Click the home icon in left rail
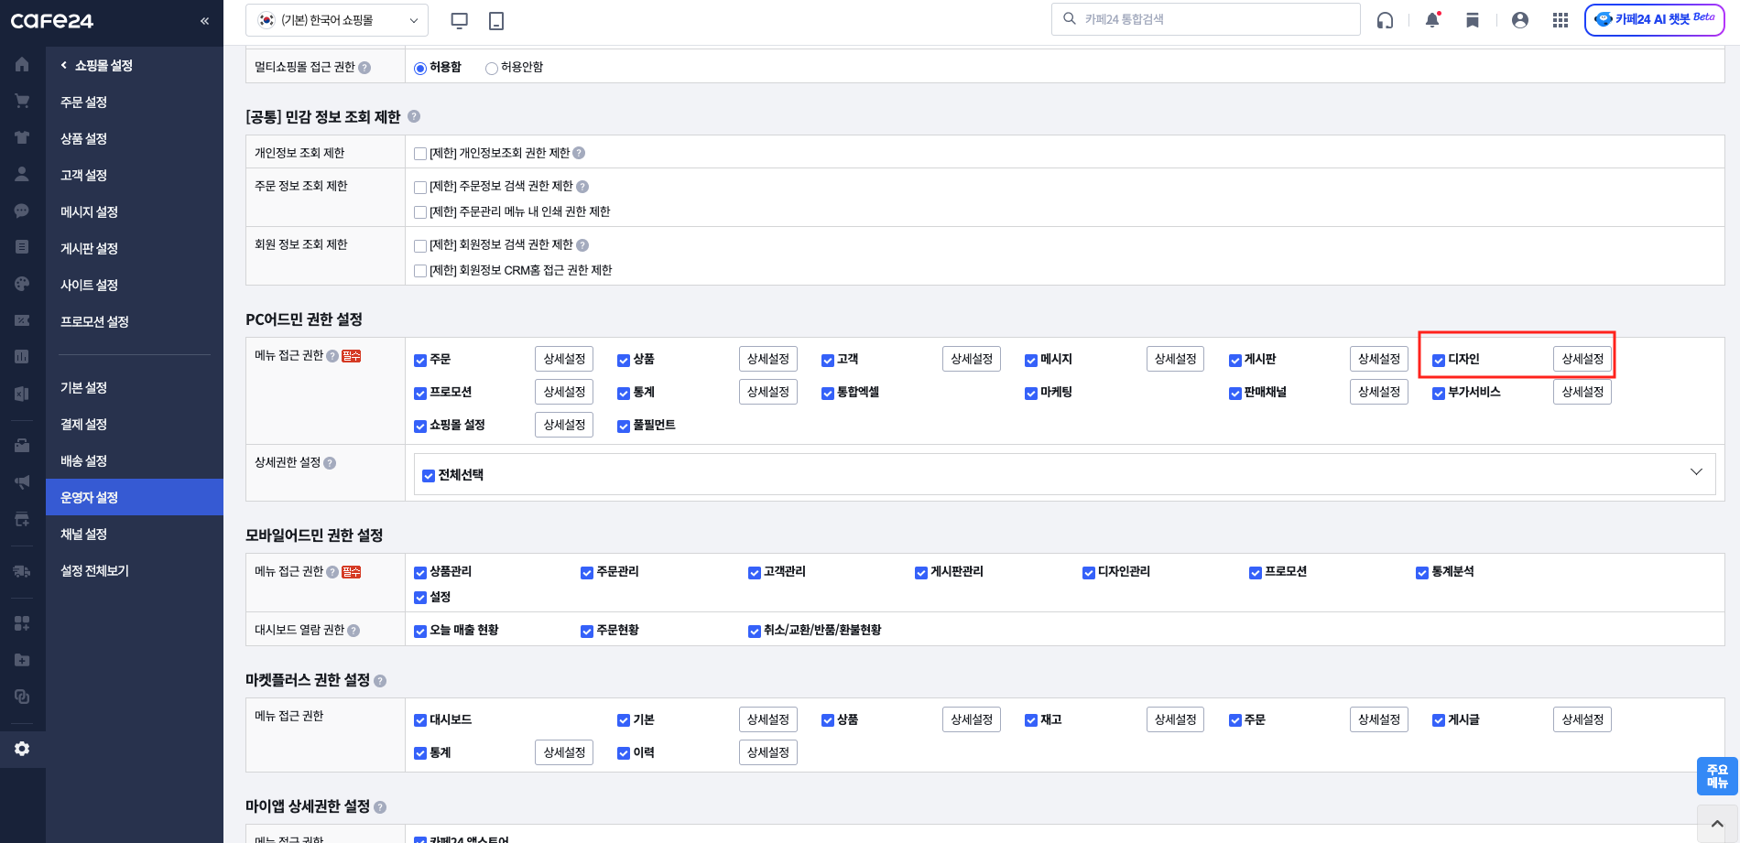This screenshot has height=843, width=1740. (22, 65)
